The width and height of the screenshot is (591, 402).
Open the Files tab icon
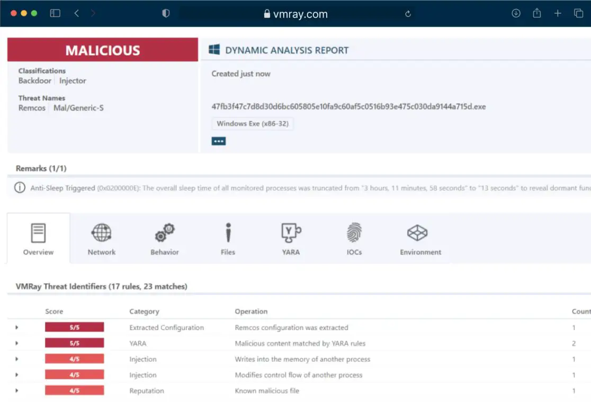[x=228, y=232]
